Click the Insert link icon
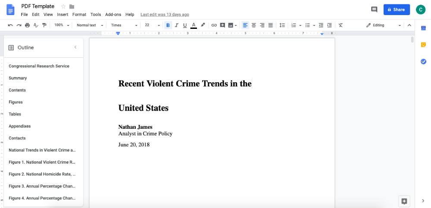This screenshot has width=431, height=208. 214,25
